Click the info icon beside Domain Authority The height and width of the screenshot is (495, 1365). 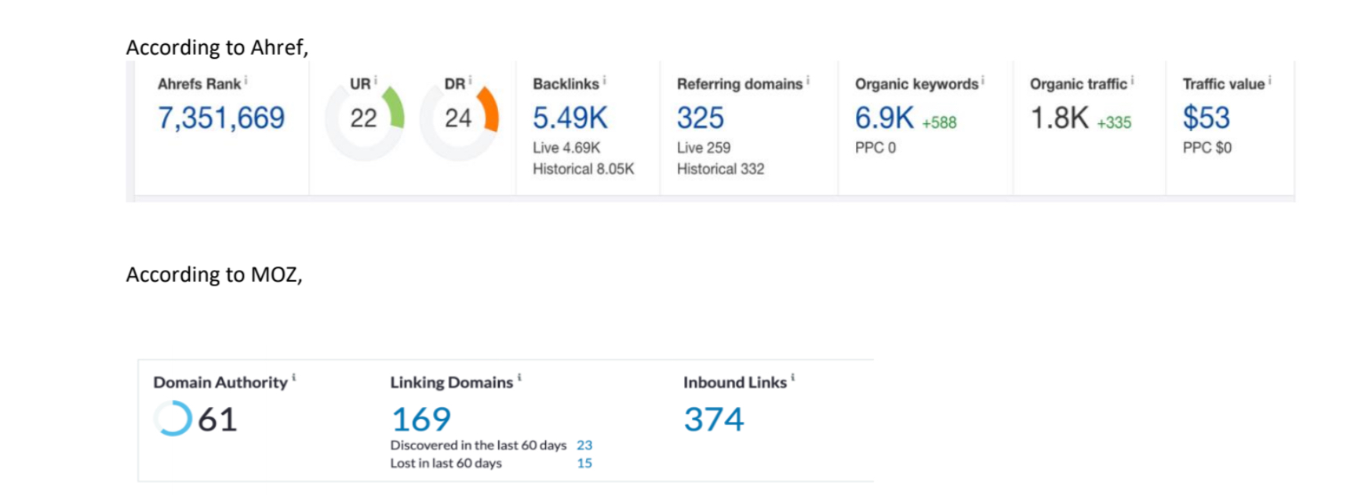click(294, 378)
